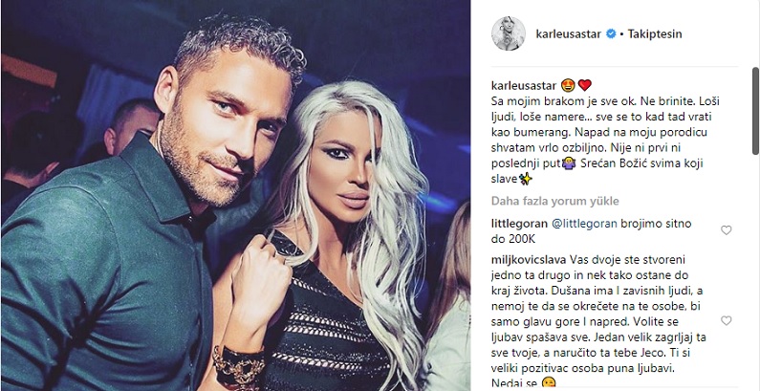Open the miljkovicslava commenter profile

[530, 258]
